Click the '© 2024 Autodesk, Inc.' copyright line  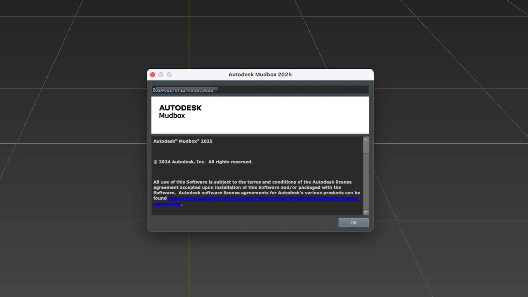[203, 162]
